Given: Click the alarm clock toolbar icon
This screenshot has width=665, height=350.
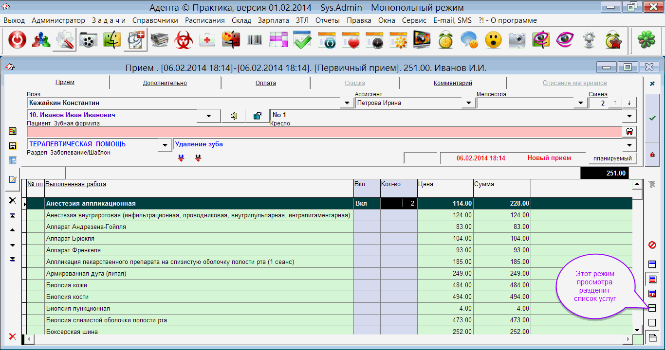Looking at the screenshot, I should point(445,40).
